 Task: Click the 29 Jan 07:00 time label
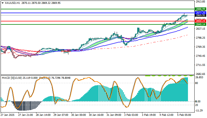(61, 115)
